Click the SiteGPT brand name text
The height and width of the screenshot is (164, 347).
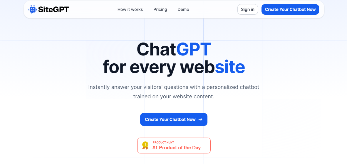[x=53, y=9]
